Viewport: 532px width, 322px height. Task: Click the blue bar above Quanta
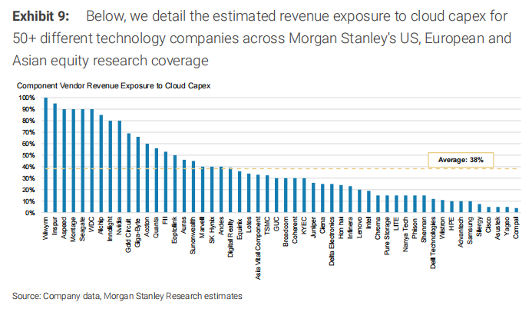[x=157, y=181]
